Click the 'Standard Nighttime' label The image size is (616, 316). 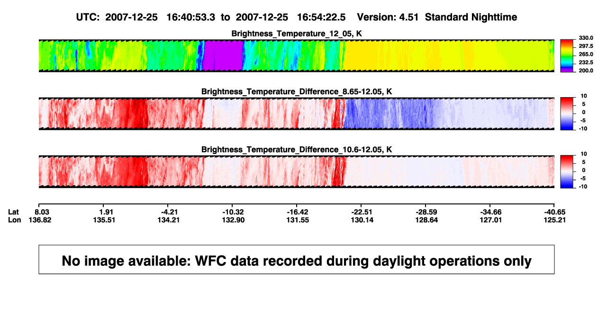tap(471, 18)
